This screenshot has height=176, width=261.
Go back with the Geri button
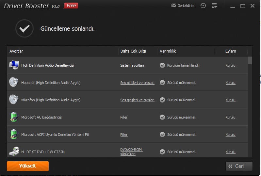239,166
